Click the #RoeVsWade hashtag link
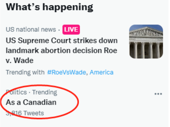 (67, 72)
